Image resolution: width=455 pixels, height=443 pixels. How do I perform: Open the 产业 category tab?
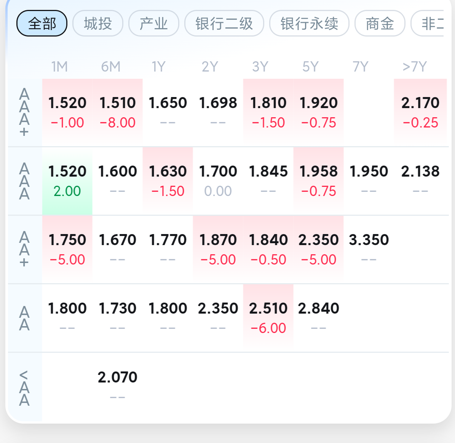[x=154, y=23]
